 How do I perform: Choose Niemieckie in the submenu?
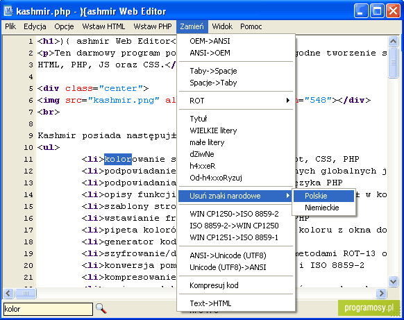(324, 208)
